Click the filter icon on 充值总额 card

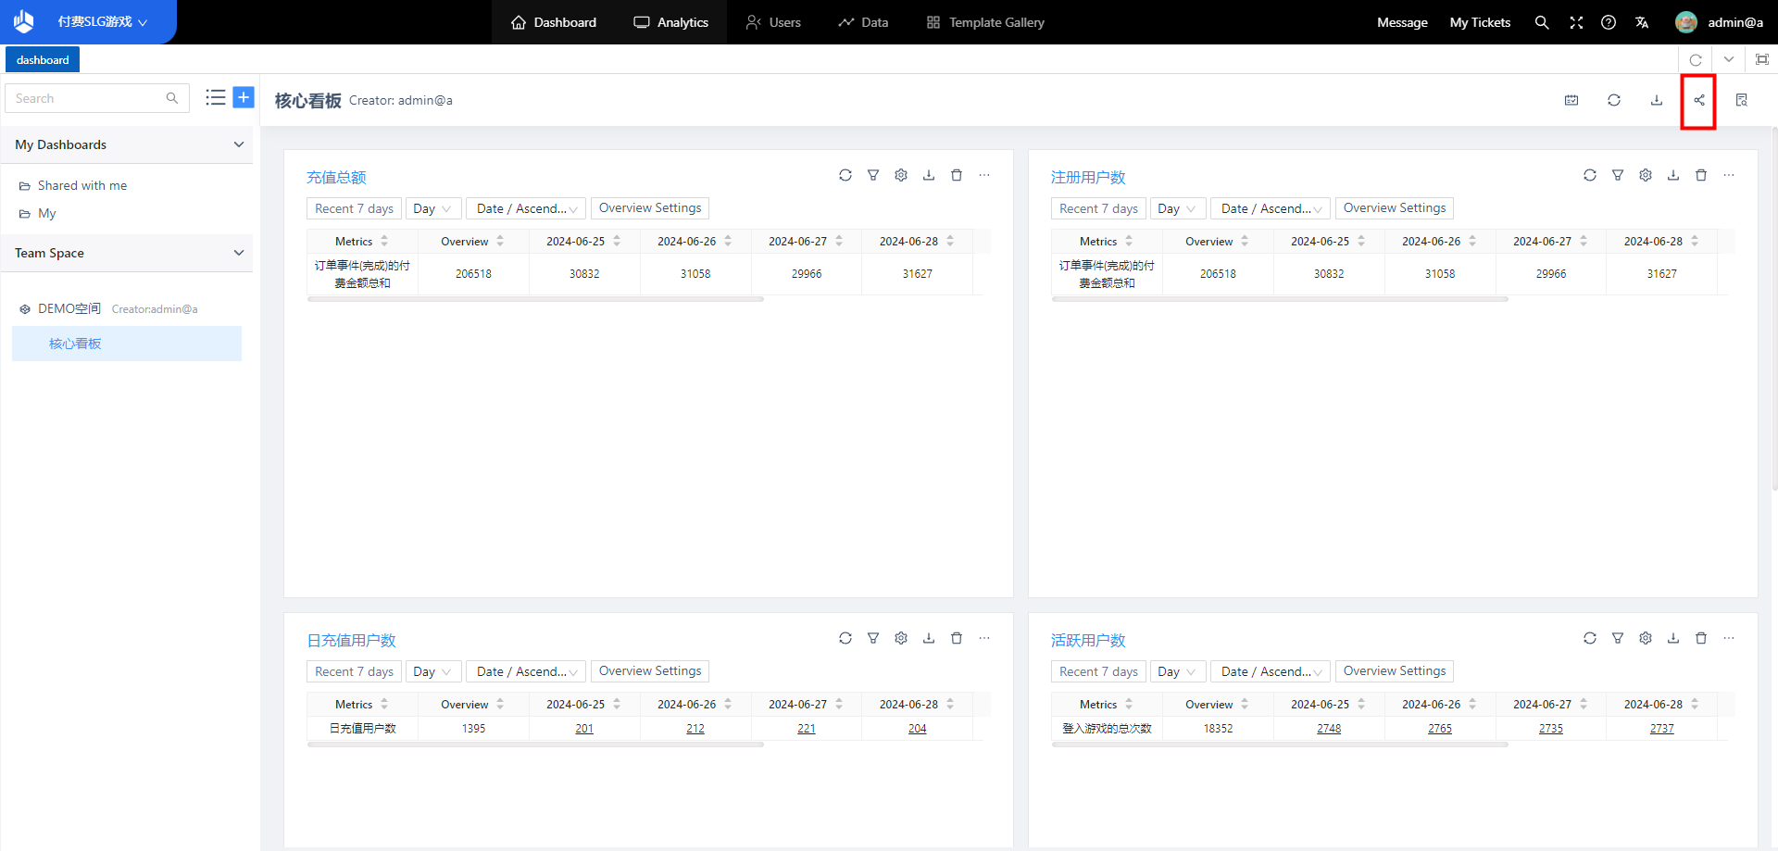[872, 175]
